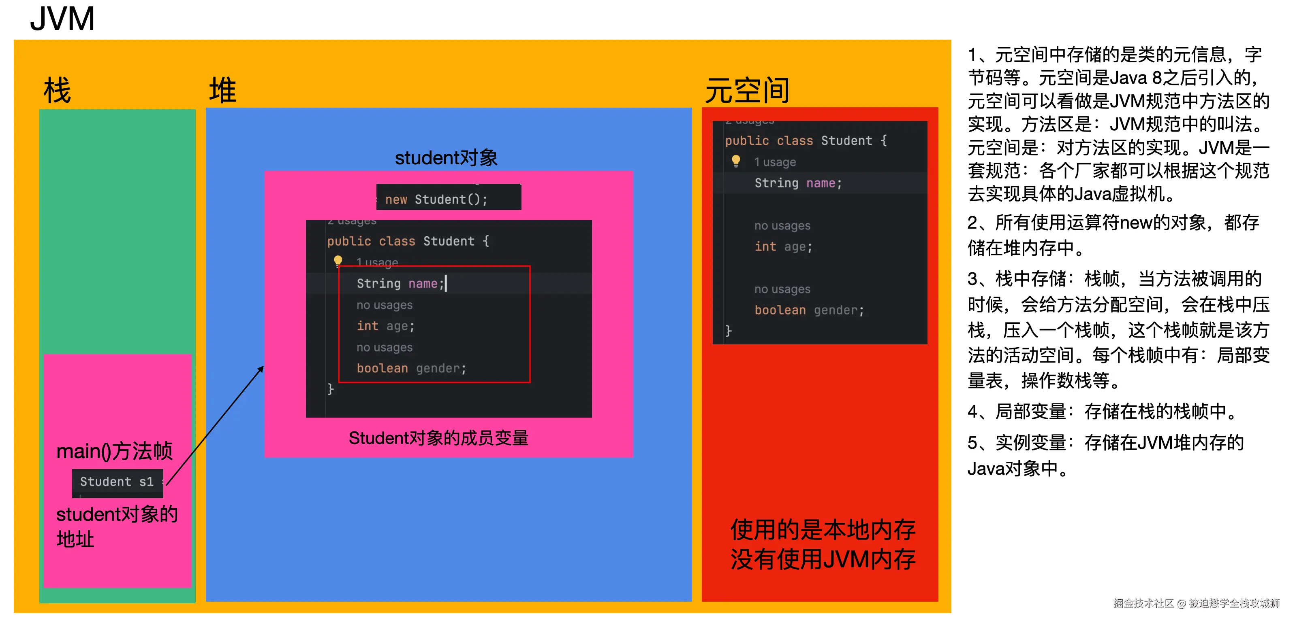Image resolution: width=1295 pixels, height=624 pixels.
Task: Click 'int age;' line in heap code
Action: click(x=386, y=326)
